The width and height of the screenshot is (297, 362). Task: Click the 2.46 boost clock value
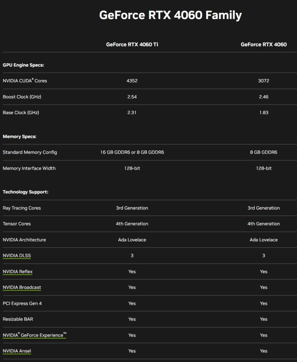(263, 97)
